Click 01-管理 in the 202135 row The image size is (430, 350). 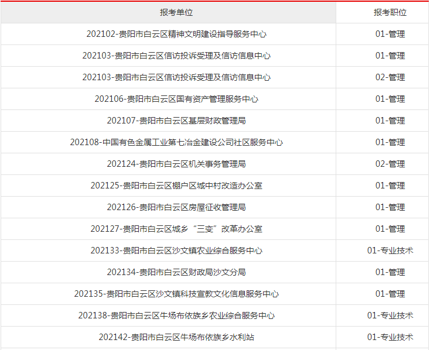tap(390, 294)
